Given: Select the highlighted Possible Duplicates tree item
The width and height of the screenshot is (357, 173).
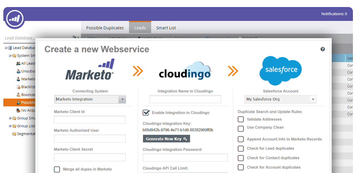Looking at the screenshot, I should pyautogui.click(x=19, y=102).
